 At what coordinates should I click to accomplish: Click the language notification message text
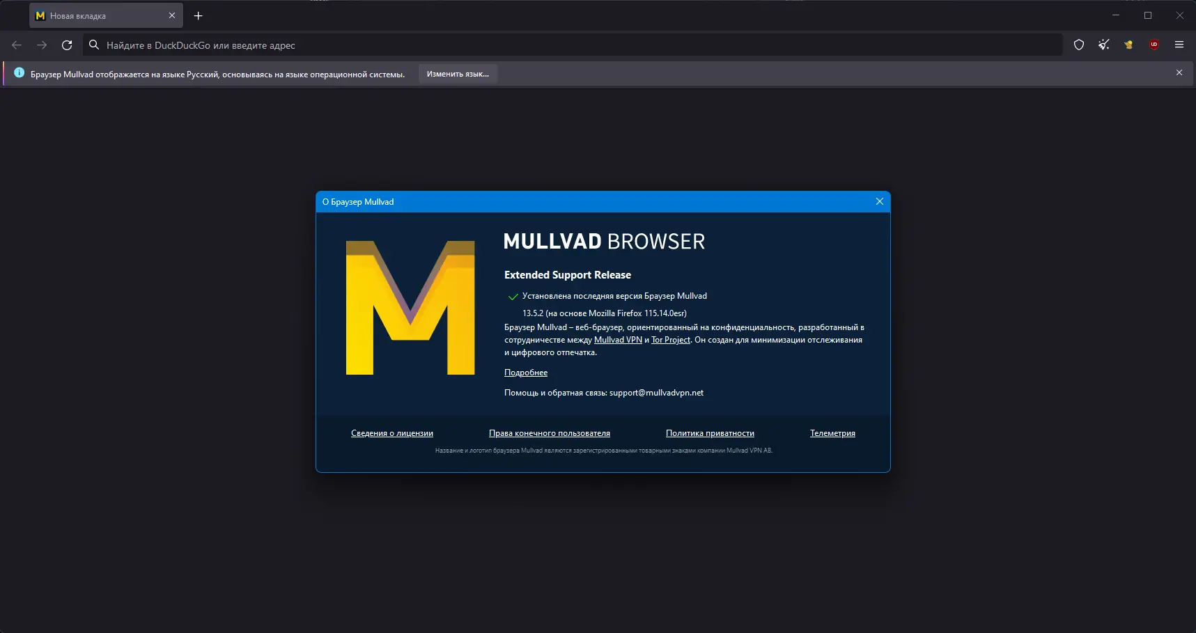217,75
